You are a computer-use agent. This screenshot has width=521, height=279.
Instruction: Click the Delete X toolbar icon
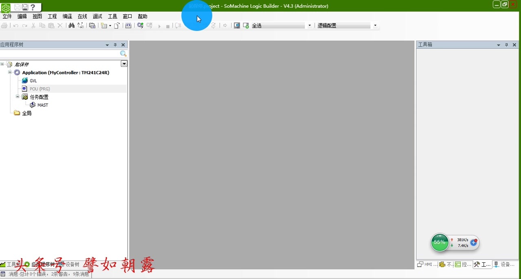tap(60, 25)
